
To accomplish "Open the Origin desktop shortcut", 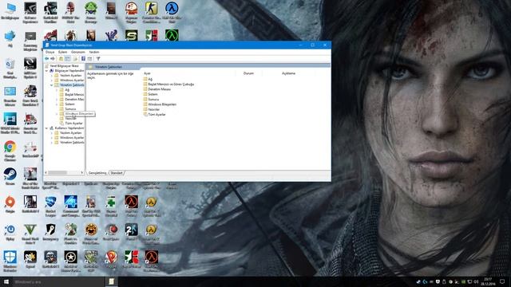I will coord(10,204).
